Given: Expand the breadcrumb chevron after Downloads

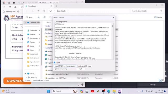Looking at the screenshot, I should click(68, 11).
